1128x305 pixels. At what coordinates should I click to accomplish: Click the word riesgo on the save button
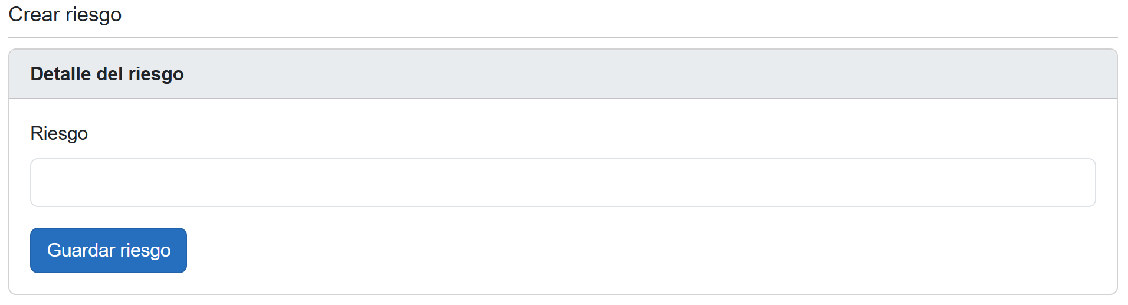(x=145, y=251)
